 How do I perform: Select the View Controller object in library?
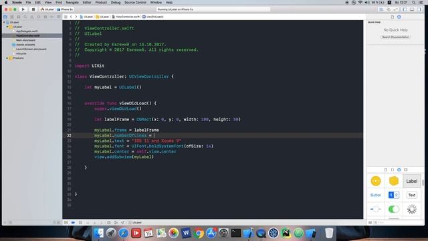point(376,181)
